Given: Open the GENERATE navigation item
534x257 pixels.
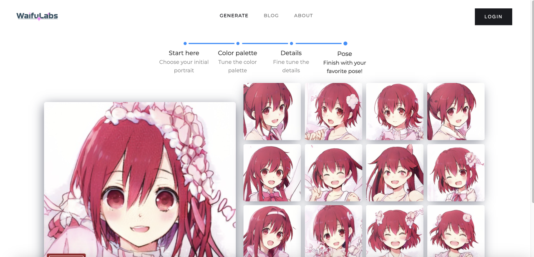Looking at the screenshot, I should coord(234,15).
